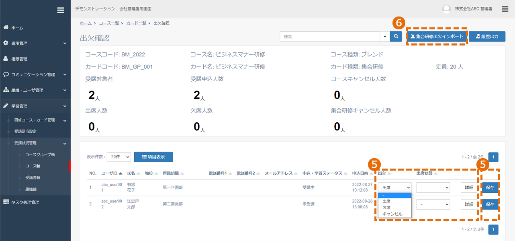Click the 項目表示 button
515x241 pixels.
pyautogui.click(x=153, y=157)
